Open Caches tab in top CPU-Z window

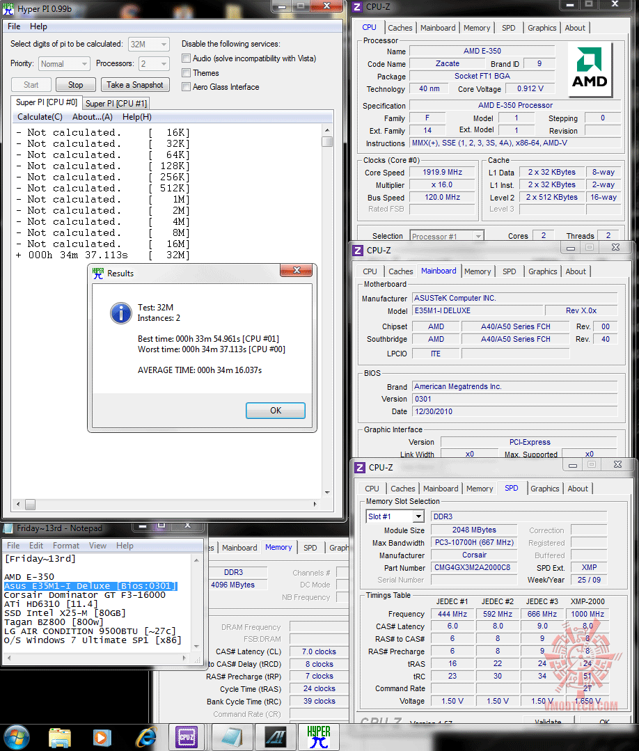[x=400, y=28]
